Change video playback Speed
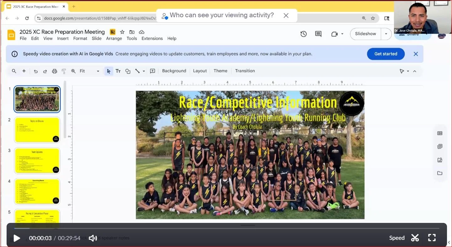The height and width of the screenshot is (247, 452). (397, 238)
